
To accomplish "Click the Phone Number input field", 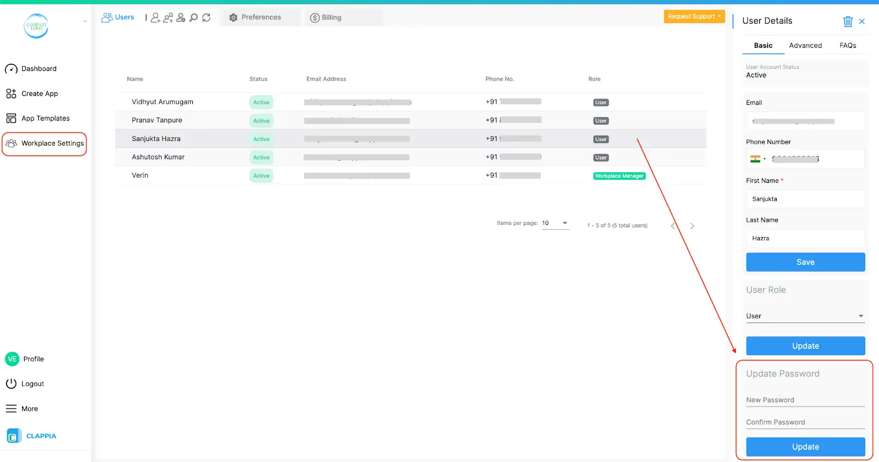I will tap(805, 159).
